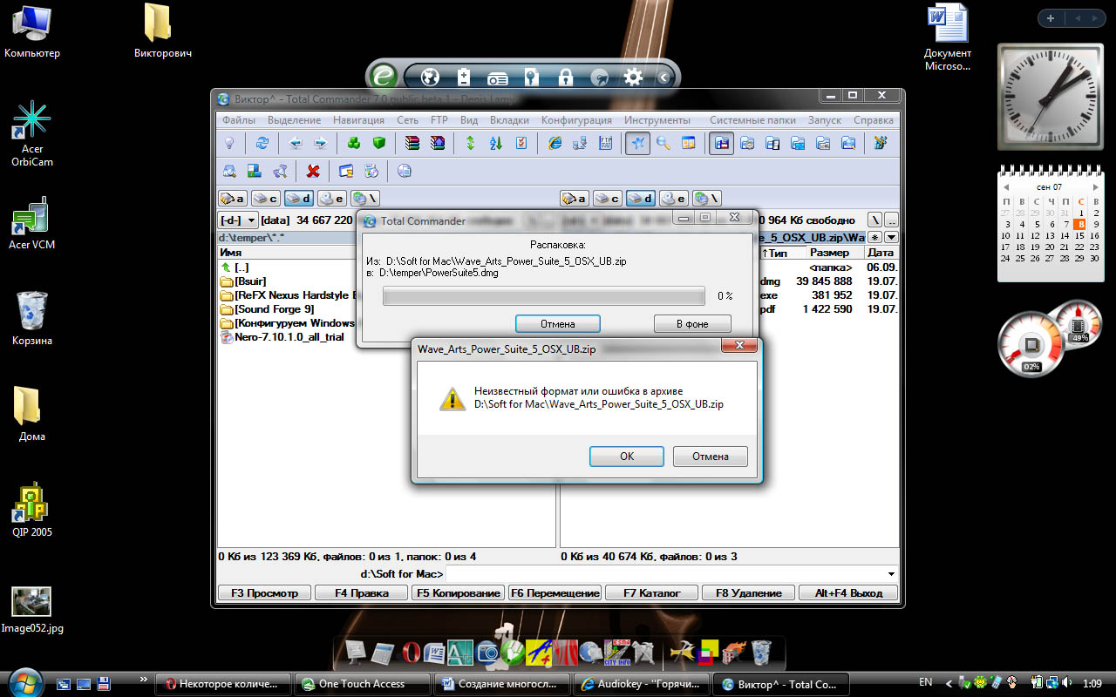Image resolution: width=1116 pixels, height=697 pixels.
Task: Click OK in the archive error dialog
Action: pos(627,457)
